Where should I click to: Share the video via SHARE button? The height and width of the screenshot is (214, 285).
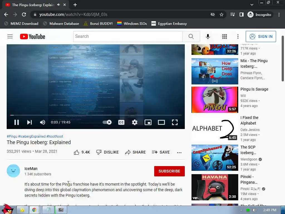tap(135, 152)
